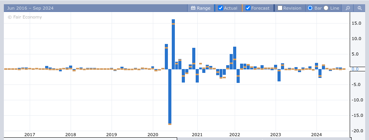Select the Line chart radio option
The image size is (369, 140).
326,8
